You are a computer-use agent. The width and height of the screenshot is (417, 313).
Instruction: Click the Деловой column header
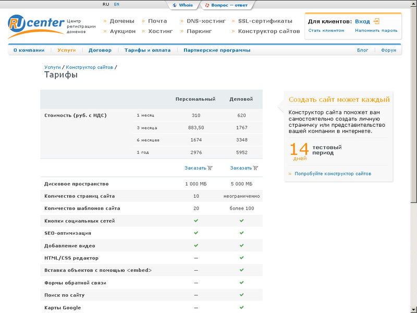click(x=241, y=99)
